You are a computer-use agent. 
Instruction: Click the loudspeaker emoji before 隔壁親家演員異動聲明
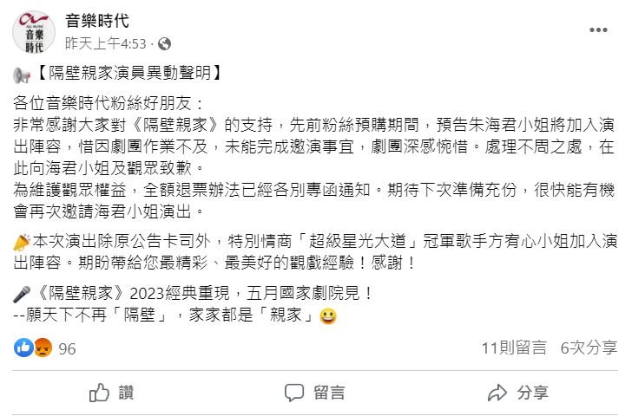click(x=22, y=75)
